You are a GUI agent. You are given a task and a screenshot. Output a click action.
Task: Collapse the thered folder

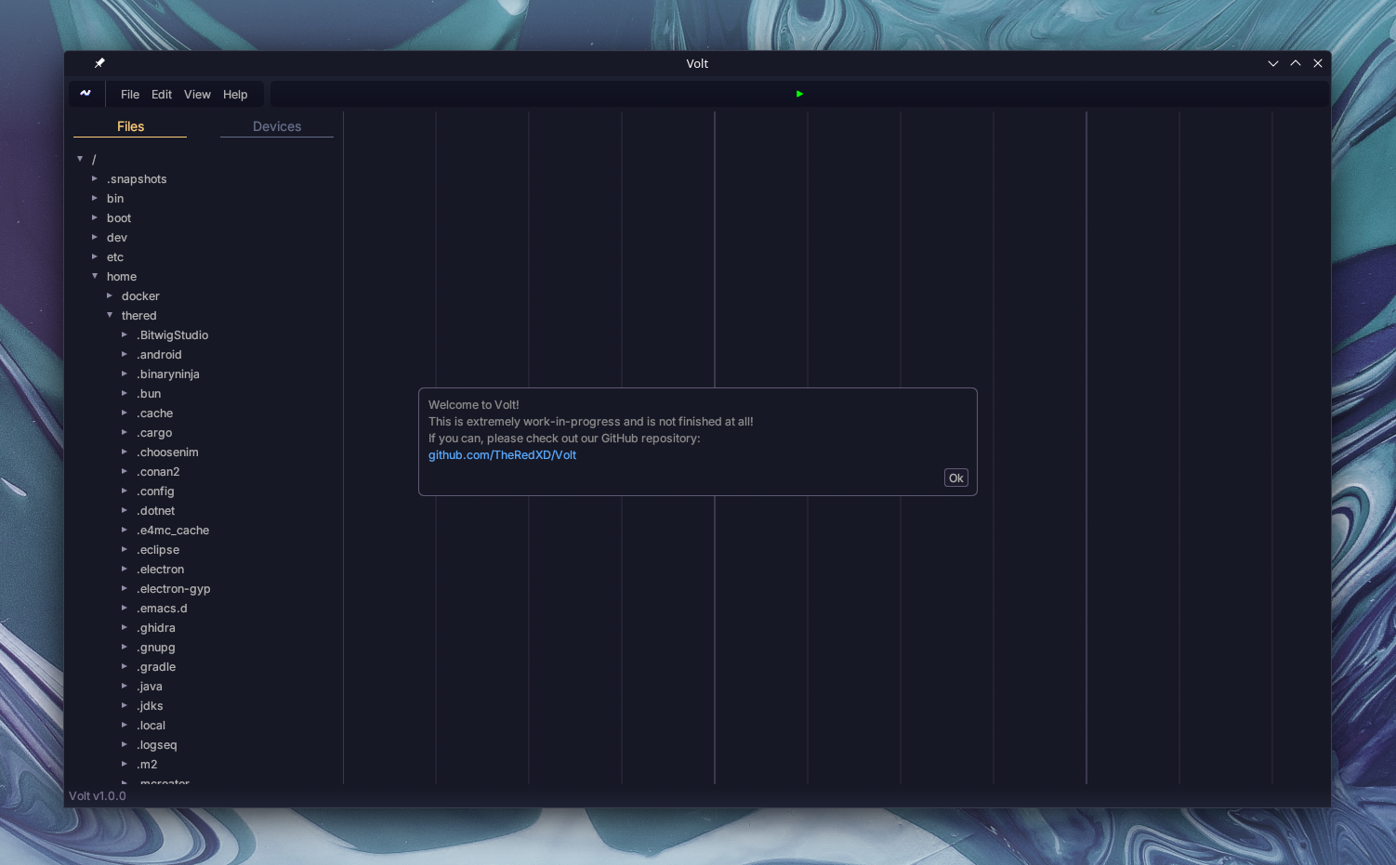(110, 315)
